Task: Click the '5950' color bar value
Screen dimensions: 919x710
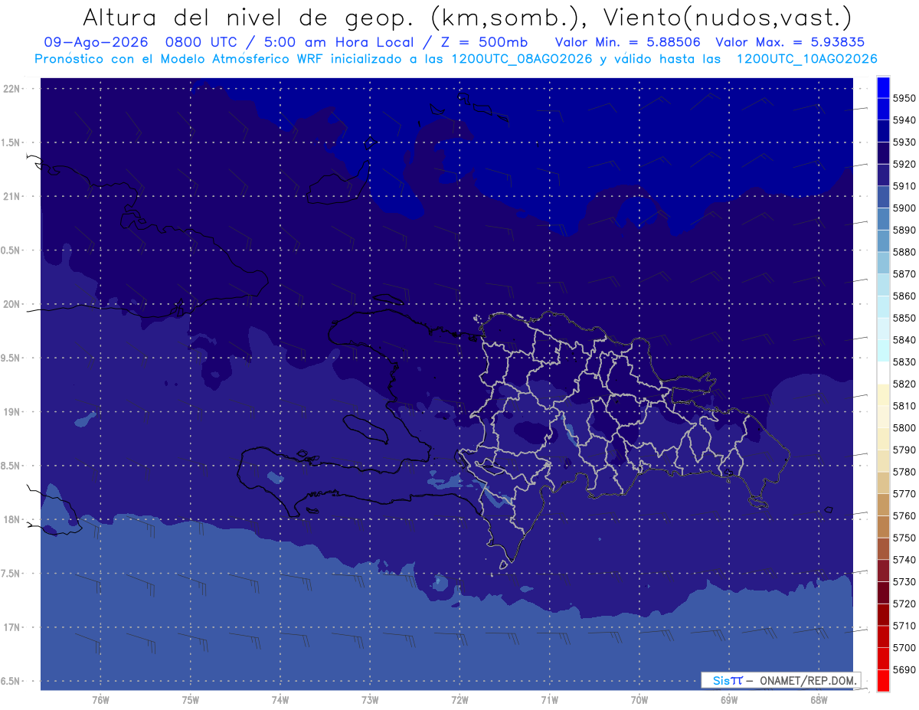Action: click(x=905, y=98)
